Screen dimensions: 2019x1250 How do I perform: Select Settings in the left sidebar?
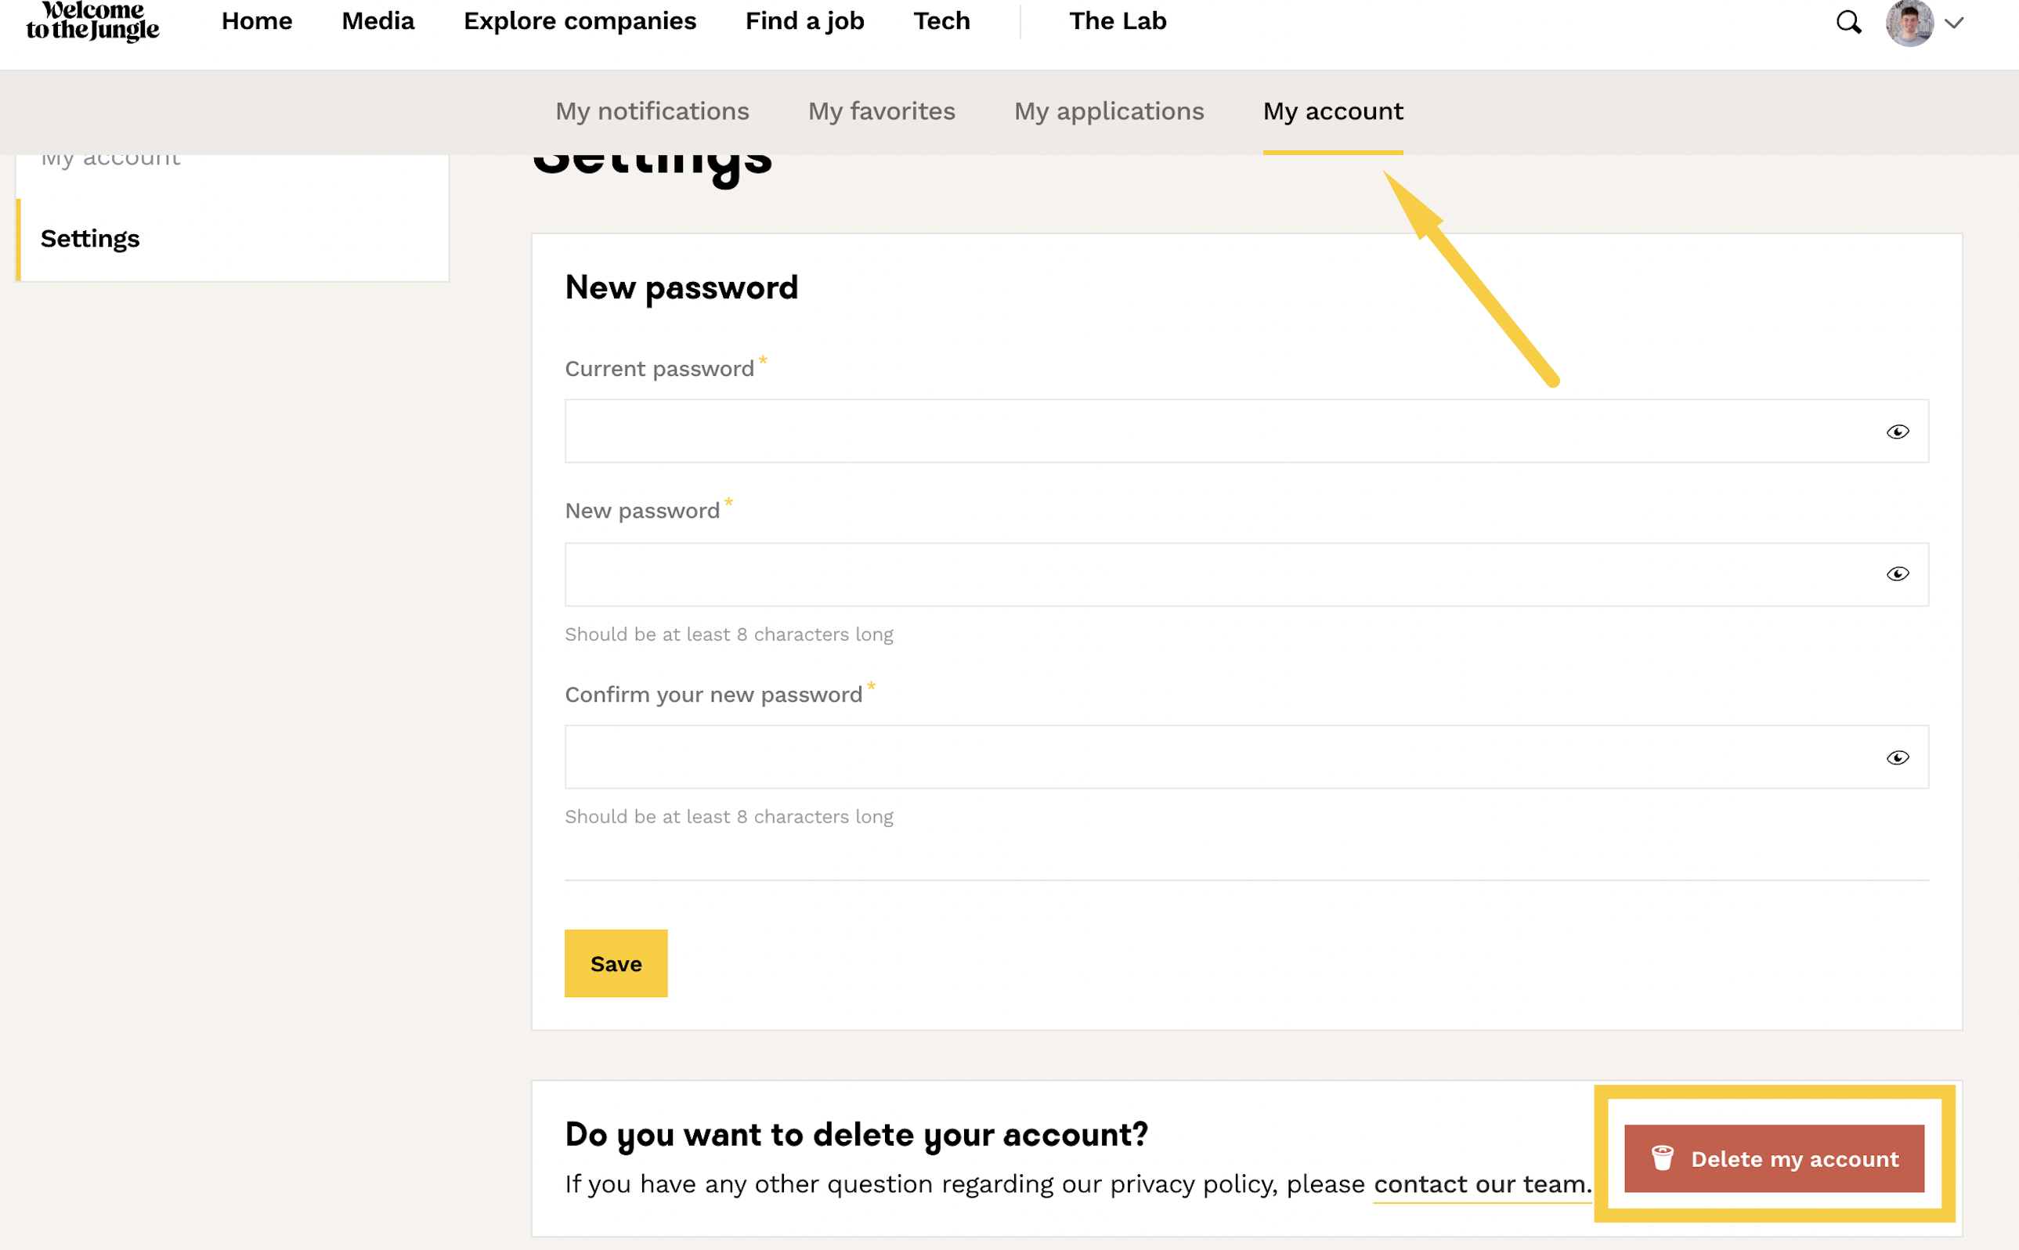tap(90, 239)
